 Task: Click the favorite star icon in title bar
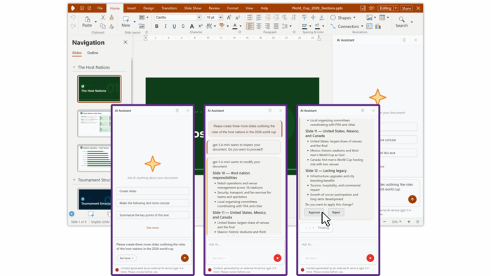(x=371, y=8)
